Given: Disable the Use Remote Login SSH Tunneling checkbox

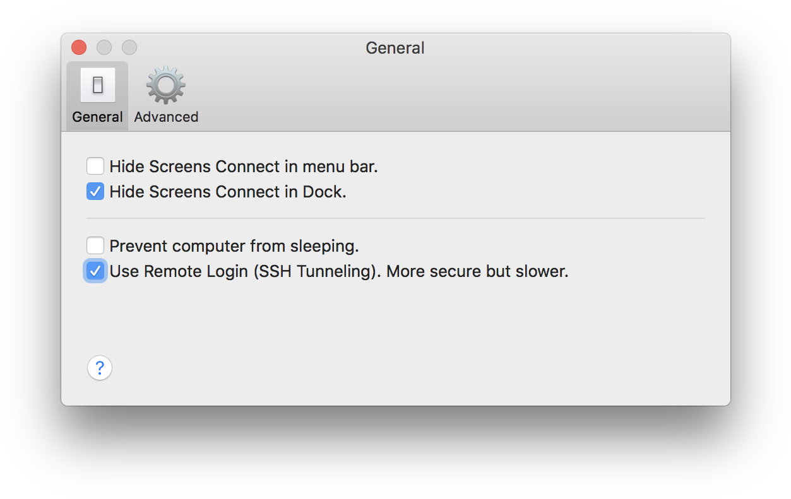Looking at the screenshot, I should 95,271.
